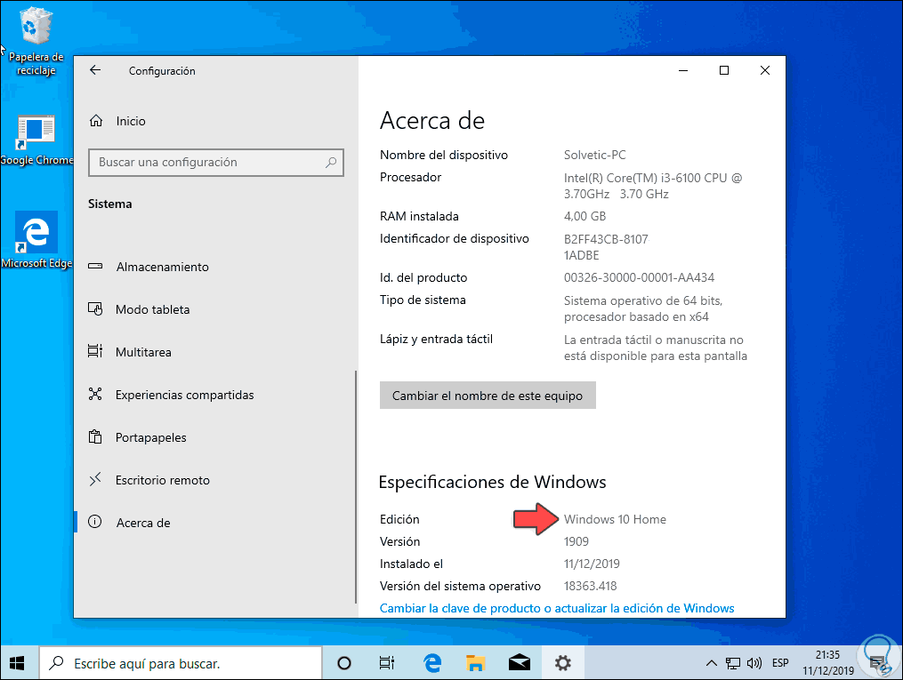Viewport: 903px width, 680px height.
Task: Click Cambiar la clave de producto link
Action: click(557, 608)
